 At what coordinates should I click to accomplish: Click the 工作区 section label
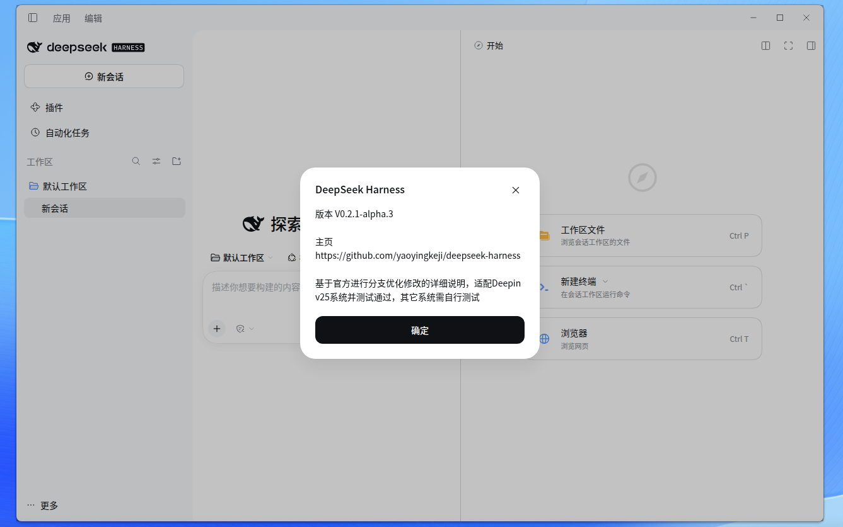point(40,162)
